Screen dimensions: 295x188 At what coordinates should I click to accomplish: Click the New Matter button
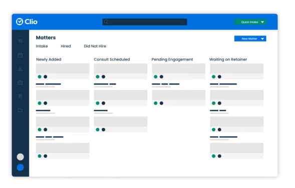click(250, 38)
